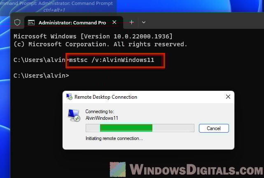Close the Remote Desktop Connection dialog

228,97
